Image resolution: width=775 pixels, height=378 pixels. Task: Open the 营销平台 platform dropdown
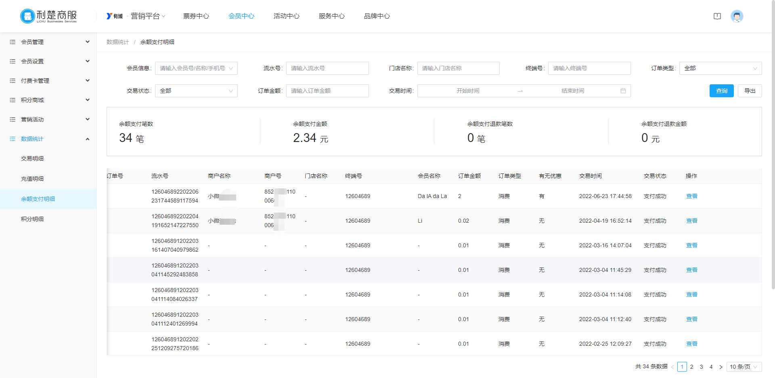[x=148, y=16]
